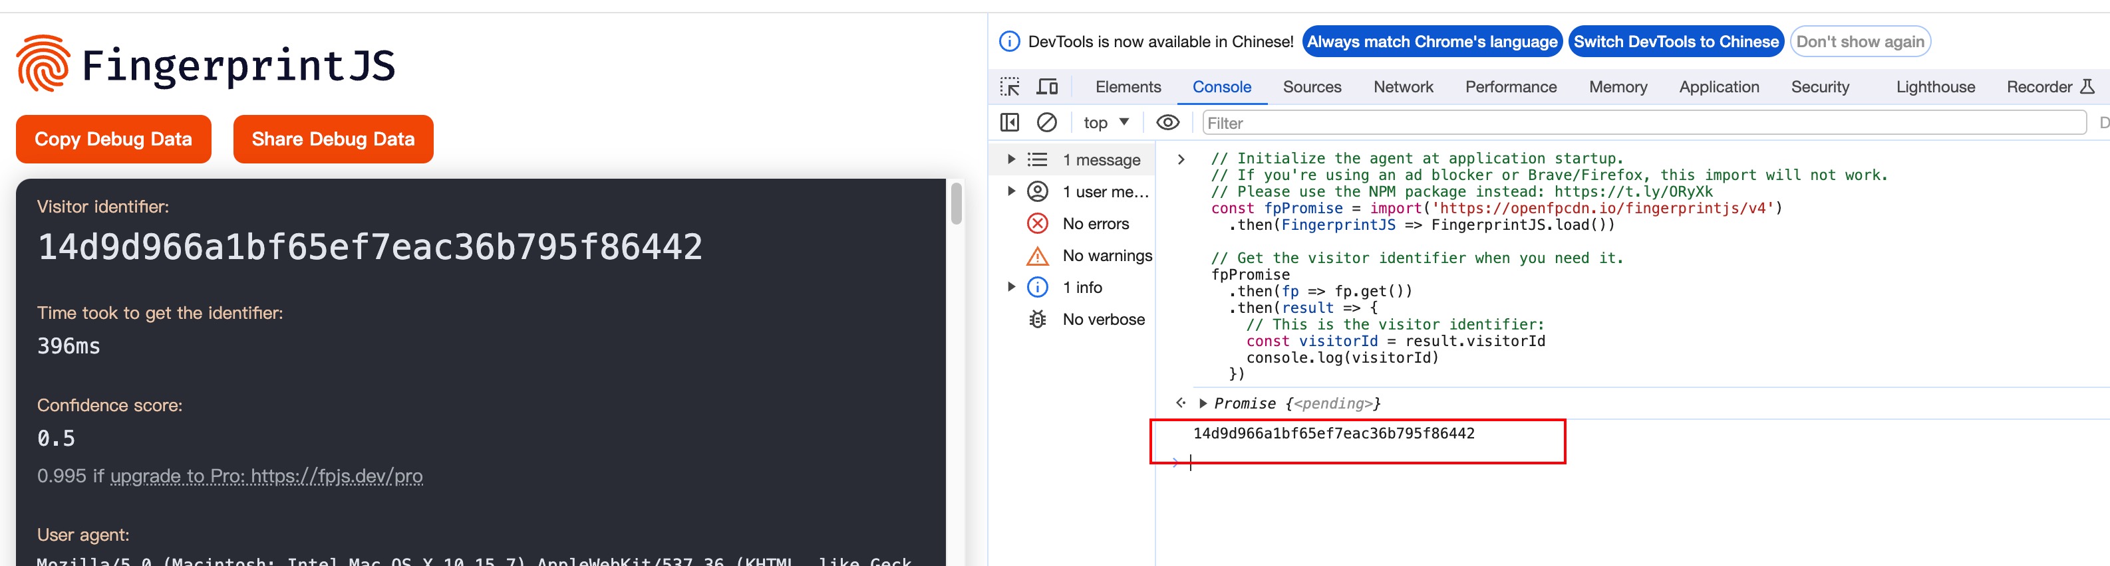The width and height of the screenshot is (2110, 566).
Task: Click the verbose bug icon
Action: click(1038, 319)
